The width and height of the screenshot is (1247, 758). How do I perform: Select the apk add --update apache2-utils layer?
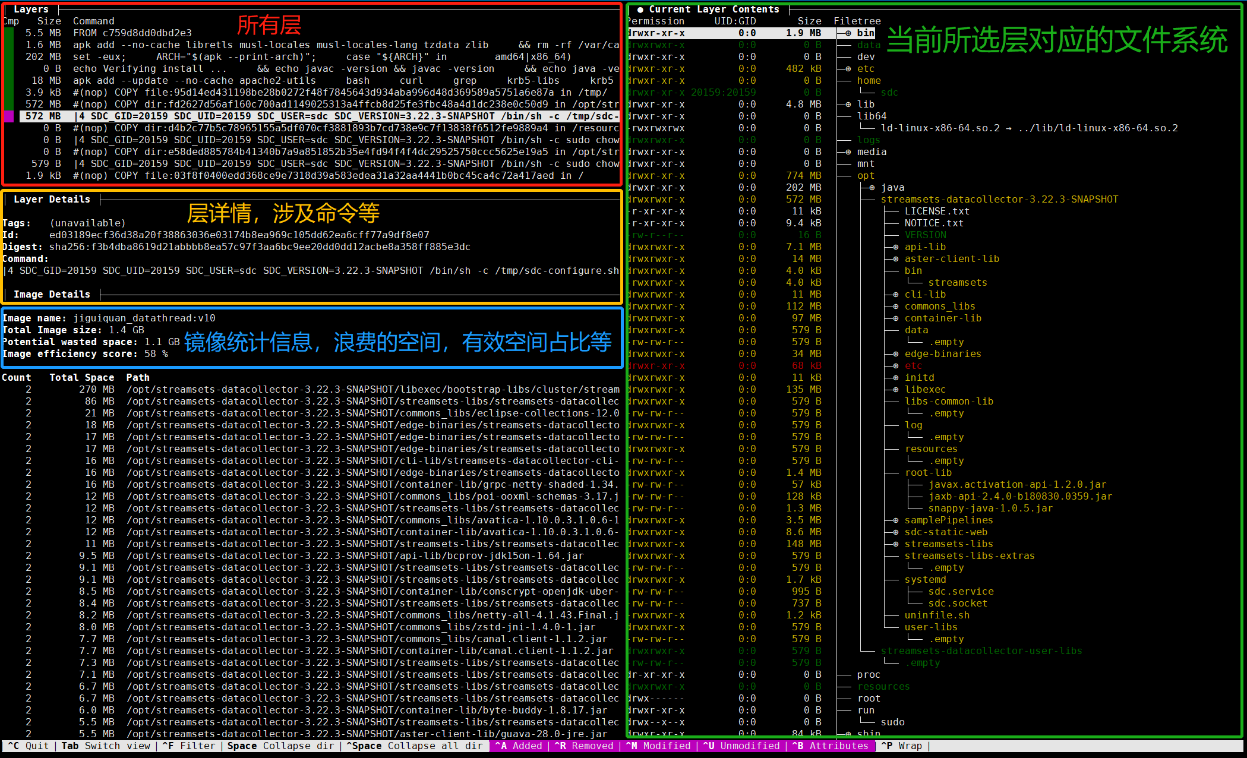point(320,81)
